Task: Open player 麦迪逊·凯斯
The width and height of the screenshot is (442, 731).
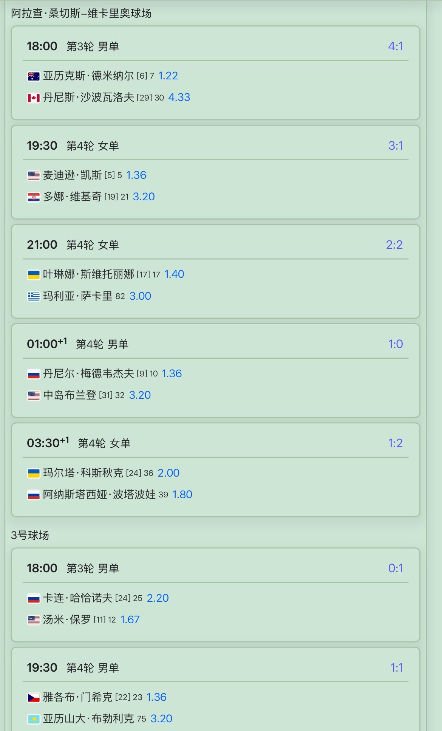Action: (72, 175)
